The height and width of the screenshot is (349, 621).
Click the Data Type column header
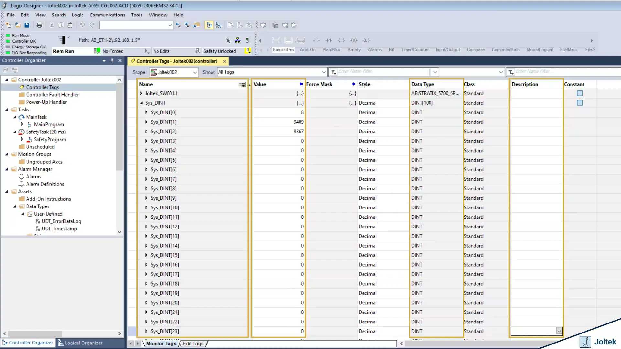(436, 84)
